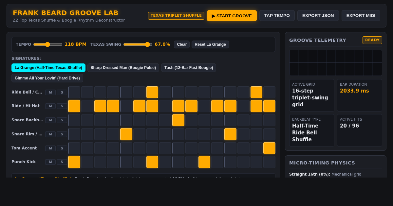The height and width of the screenshot is (206, 393).
Task: Click the Micro-Timing Physics heading
Action: [322, 163]
